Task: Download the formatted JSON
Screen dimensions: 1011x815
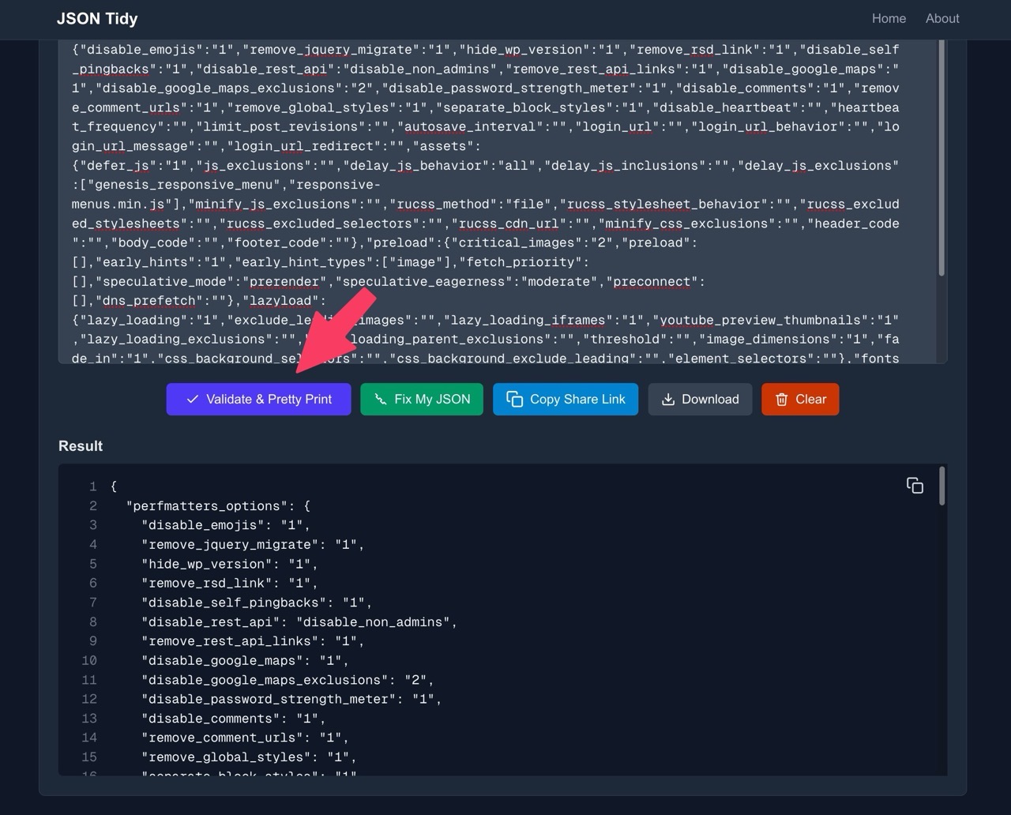Action: tap(700, 399)
